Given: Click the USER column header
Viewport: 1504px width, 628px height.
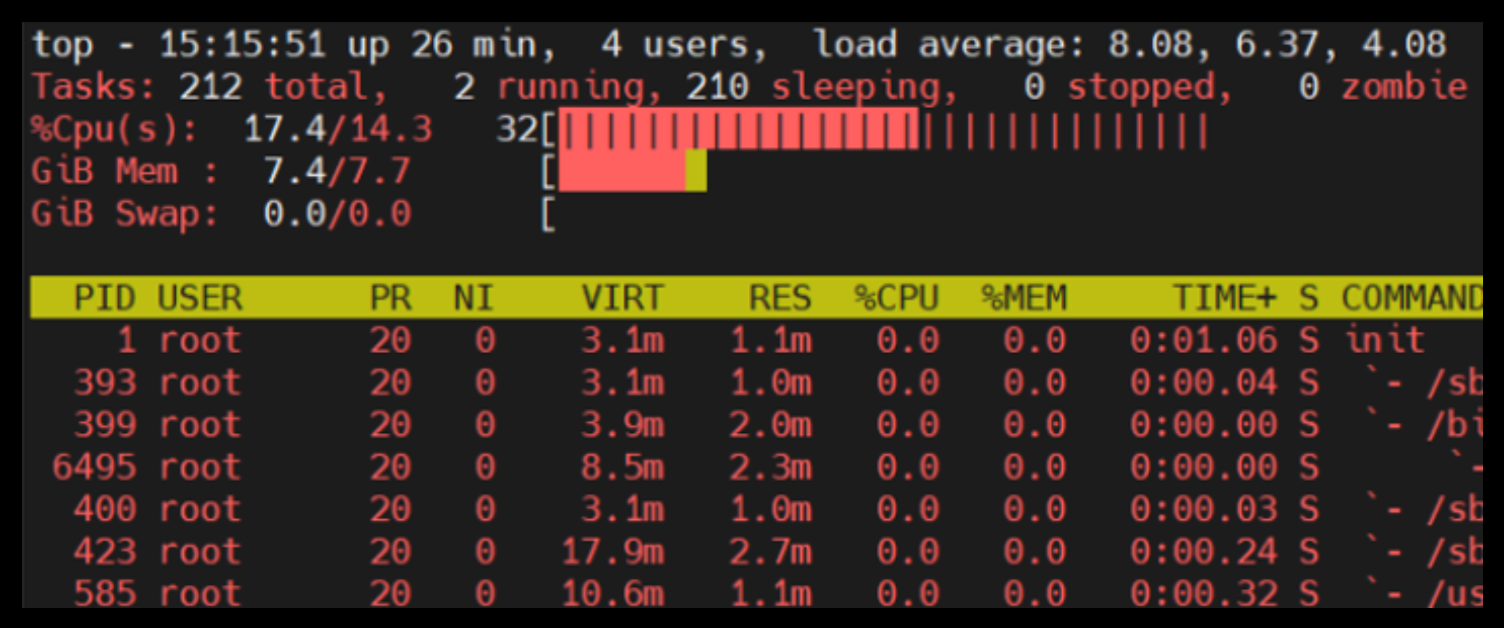Looking at the screenshot, I should pyautogui.click(x=200, y=298).
